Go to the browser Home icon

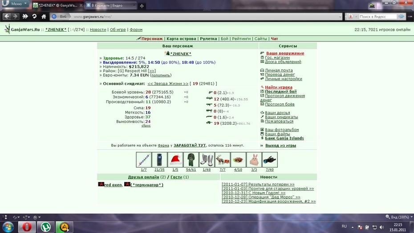(x=44, y=16)
